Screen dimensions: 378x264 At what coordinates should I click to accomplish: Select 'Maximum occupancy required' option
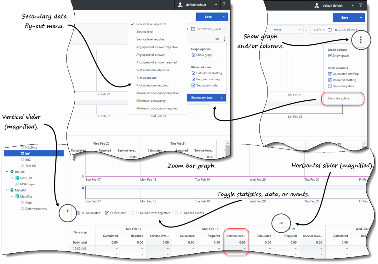click(x=157, y=109)
